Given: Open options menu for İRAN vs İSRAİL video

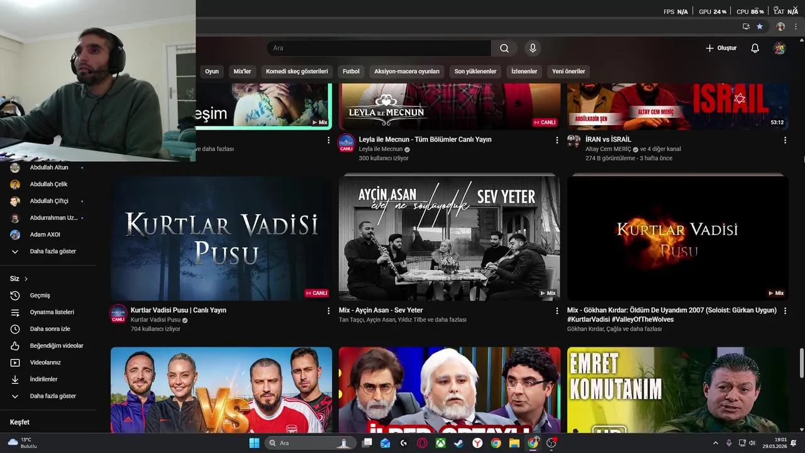Looking at the screenshot, I should point(785,140).
